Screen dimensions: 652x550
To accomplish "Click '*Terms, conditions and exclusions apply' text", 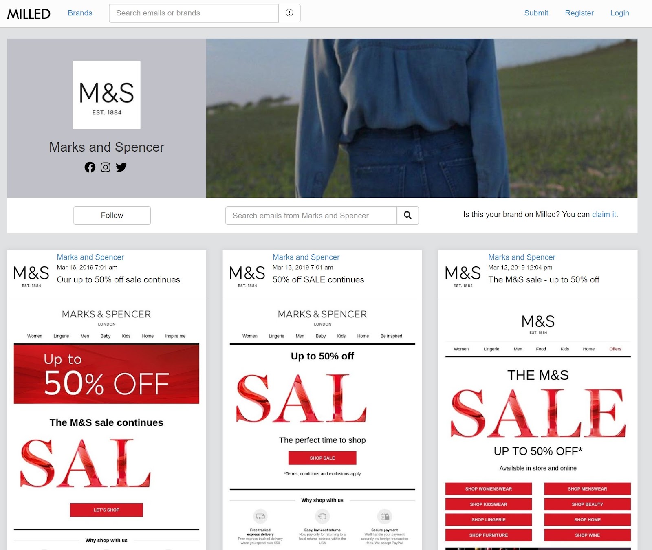I will [322, 474].
